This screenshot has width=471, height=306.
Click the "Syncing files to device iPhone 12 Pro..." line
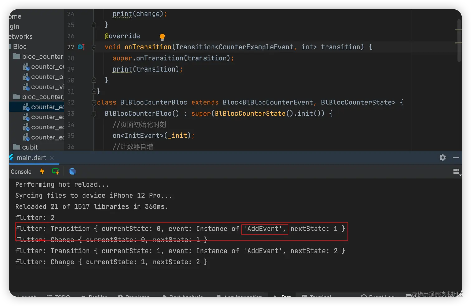pyautogui.click(x=93, y=196)
